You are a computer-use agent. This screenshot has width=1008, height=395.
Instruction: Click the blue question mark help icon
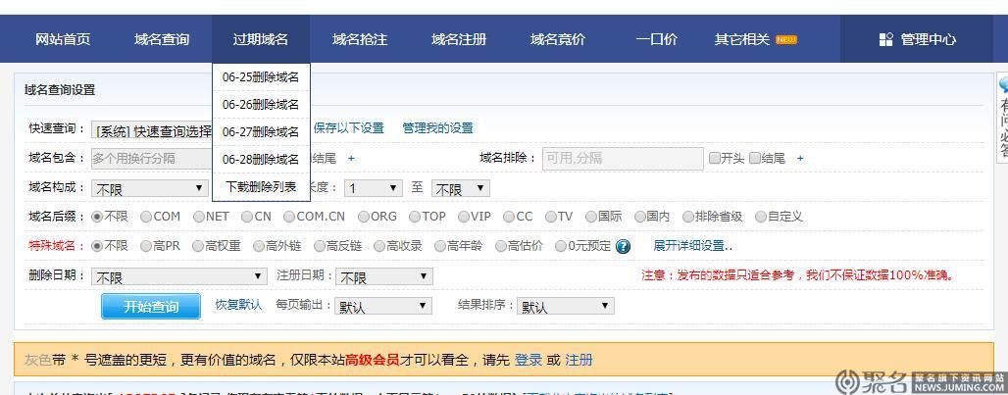pos(623,246)
